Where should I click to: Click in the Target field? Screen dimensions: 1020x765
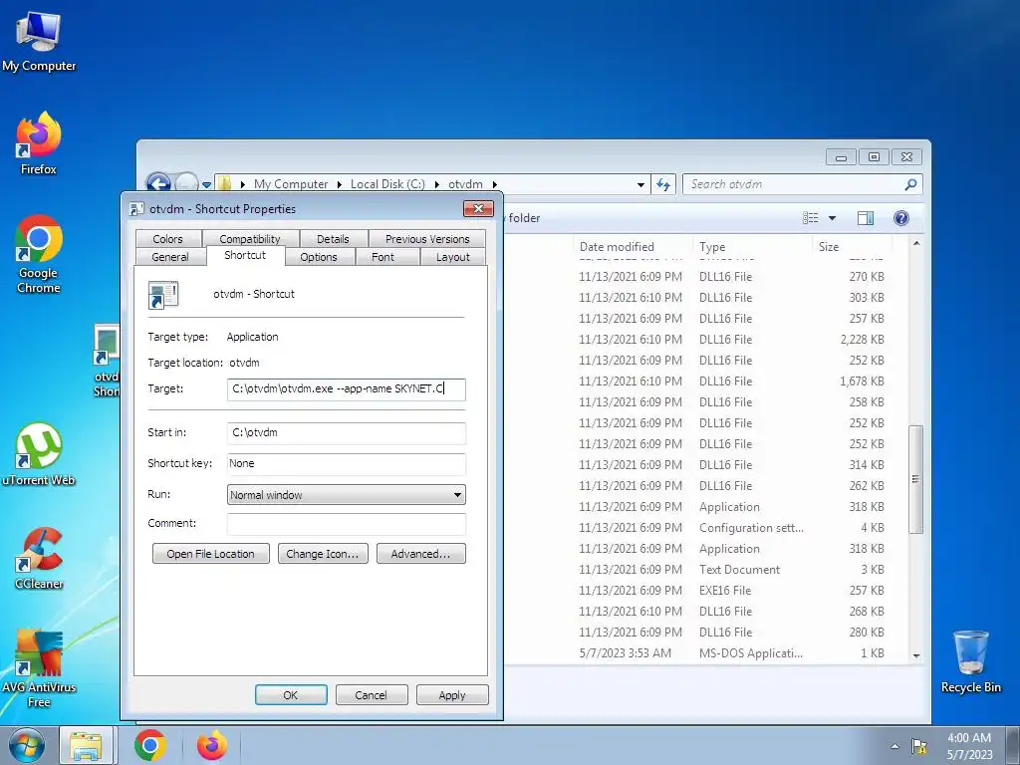[346, 389]
